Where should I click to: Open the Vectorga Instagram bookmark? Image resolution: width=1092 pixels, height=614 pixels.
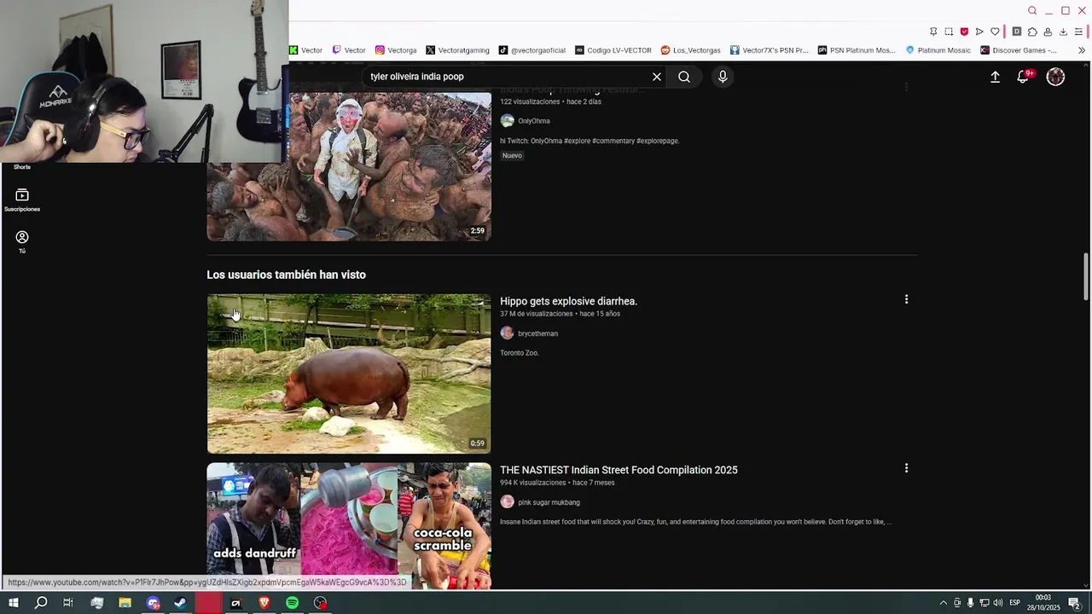pyautogui.click(x=396, y=50)
